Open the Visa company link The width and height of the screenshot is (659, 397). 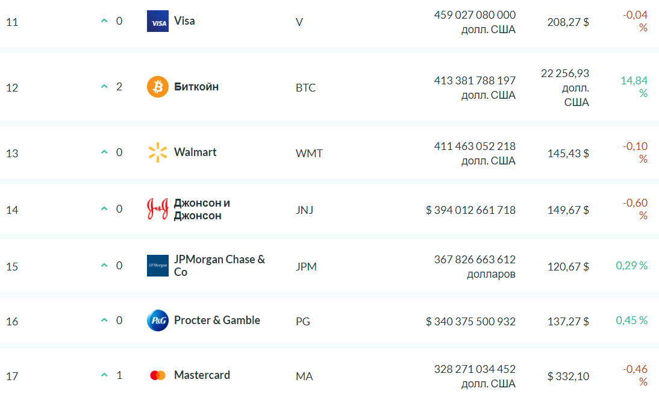coord(184,21)
